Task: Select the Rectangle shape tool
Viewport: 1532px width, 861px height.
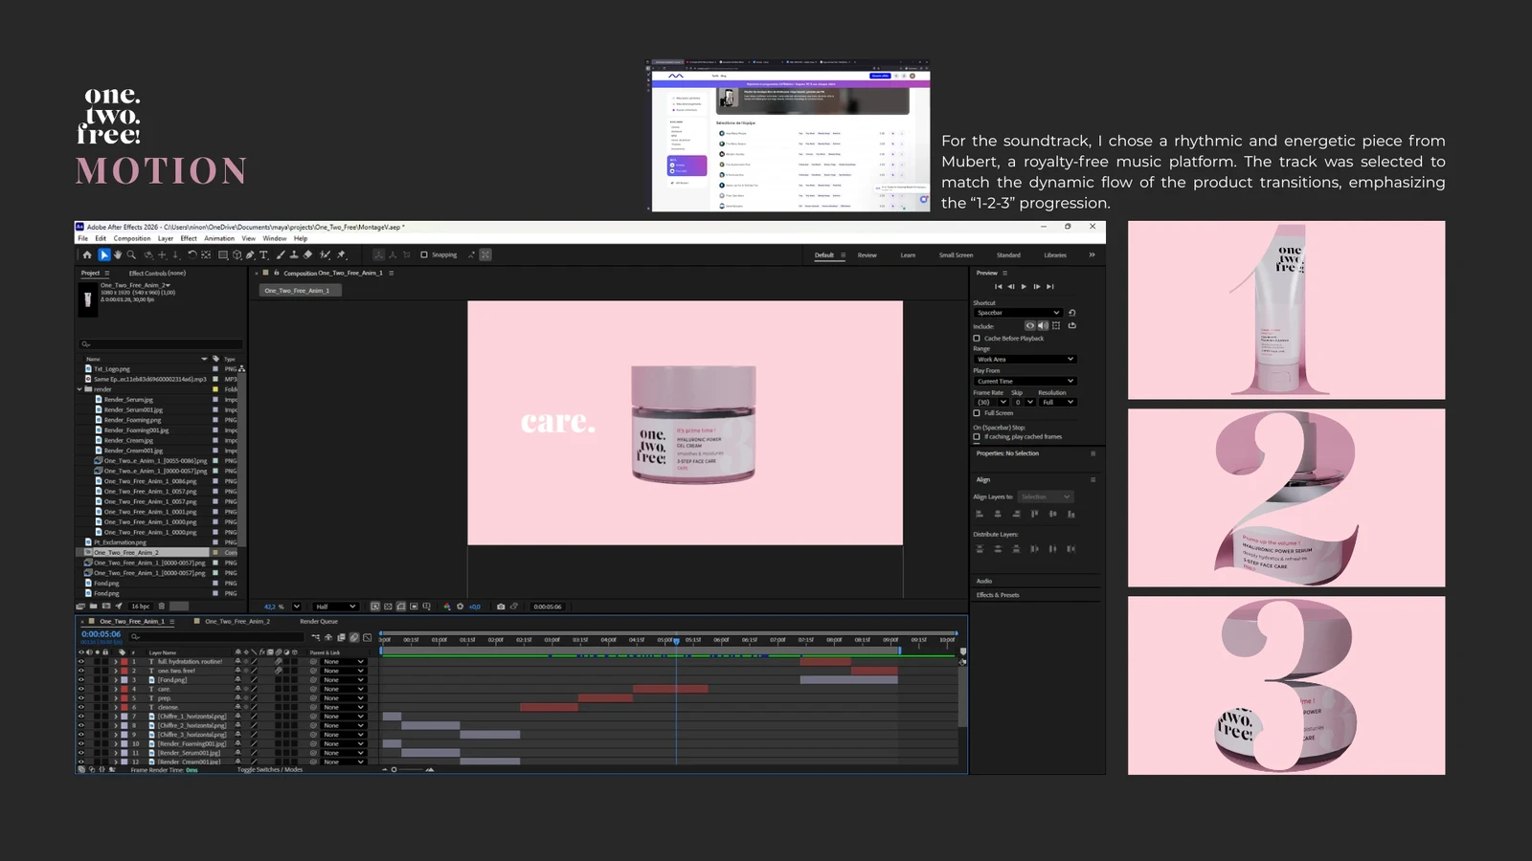Action: pyautogui.click(x=223, y=255)
